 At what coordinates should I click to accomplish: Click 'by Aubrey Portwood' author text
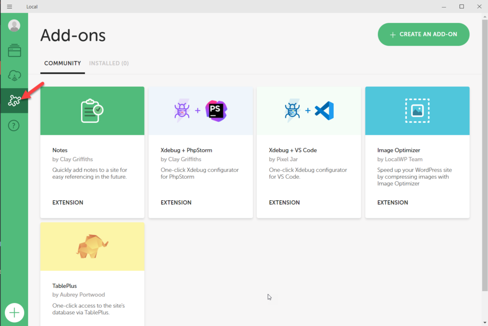79,295
